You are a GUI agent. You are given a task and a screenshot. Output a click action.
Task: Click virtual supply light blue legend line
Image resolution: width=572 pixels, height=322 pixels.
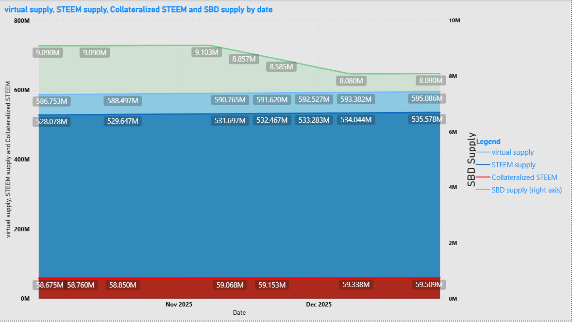483,152
